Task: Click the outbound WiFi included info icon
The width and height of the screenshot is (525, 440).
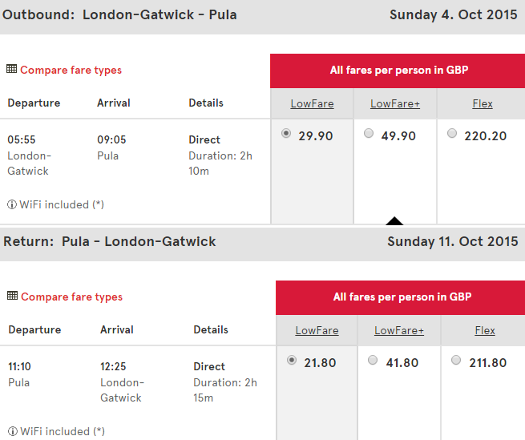Action: 12,204
